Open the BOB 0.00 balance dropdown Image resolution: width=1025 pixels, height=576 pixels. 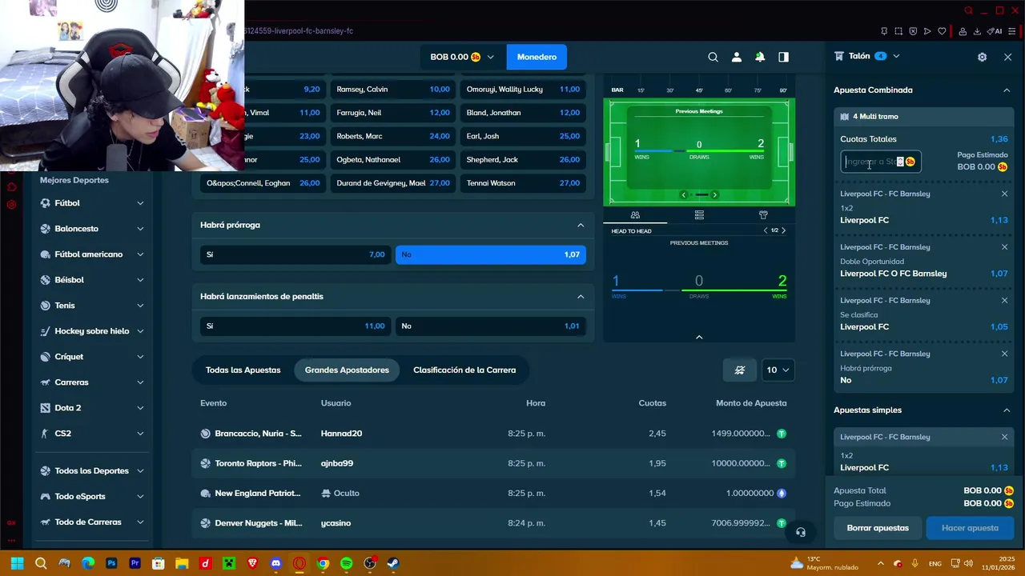pos(462,57)
